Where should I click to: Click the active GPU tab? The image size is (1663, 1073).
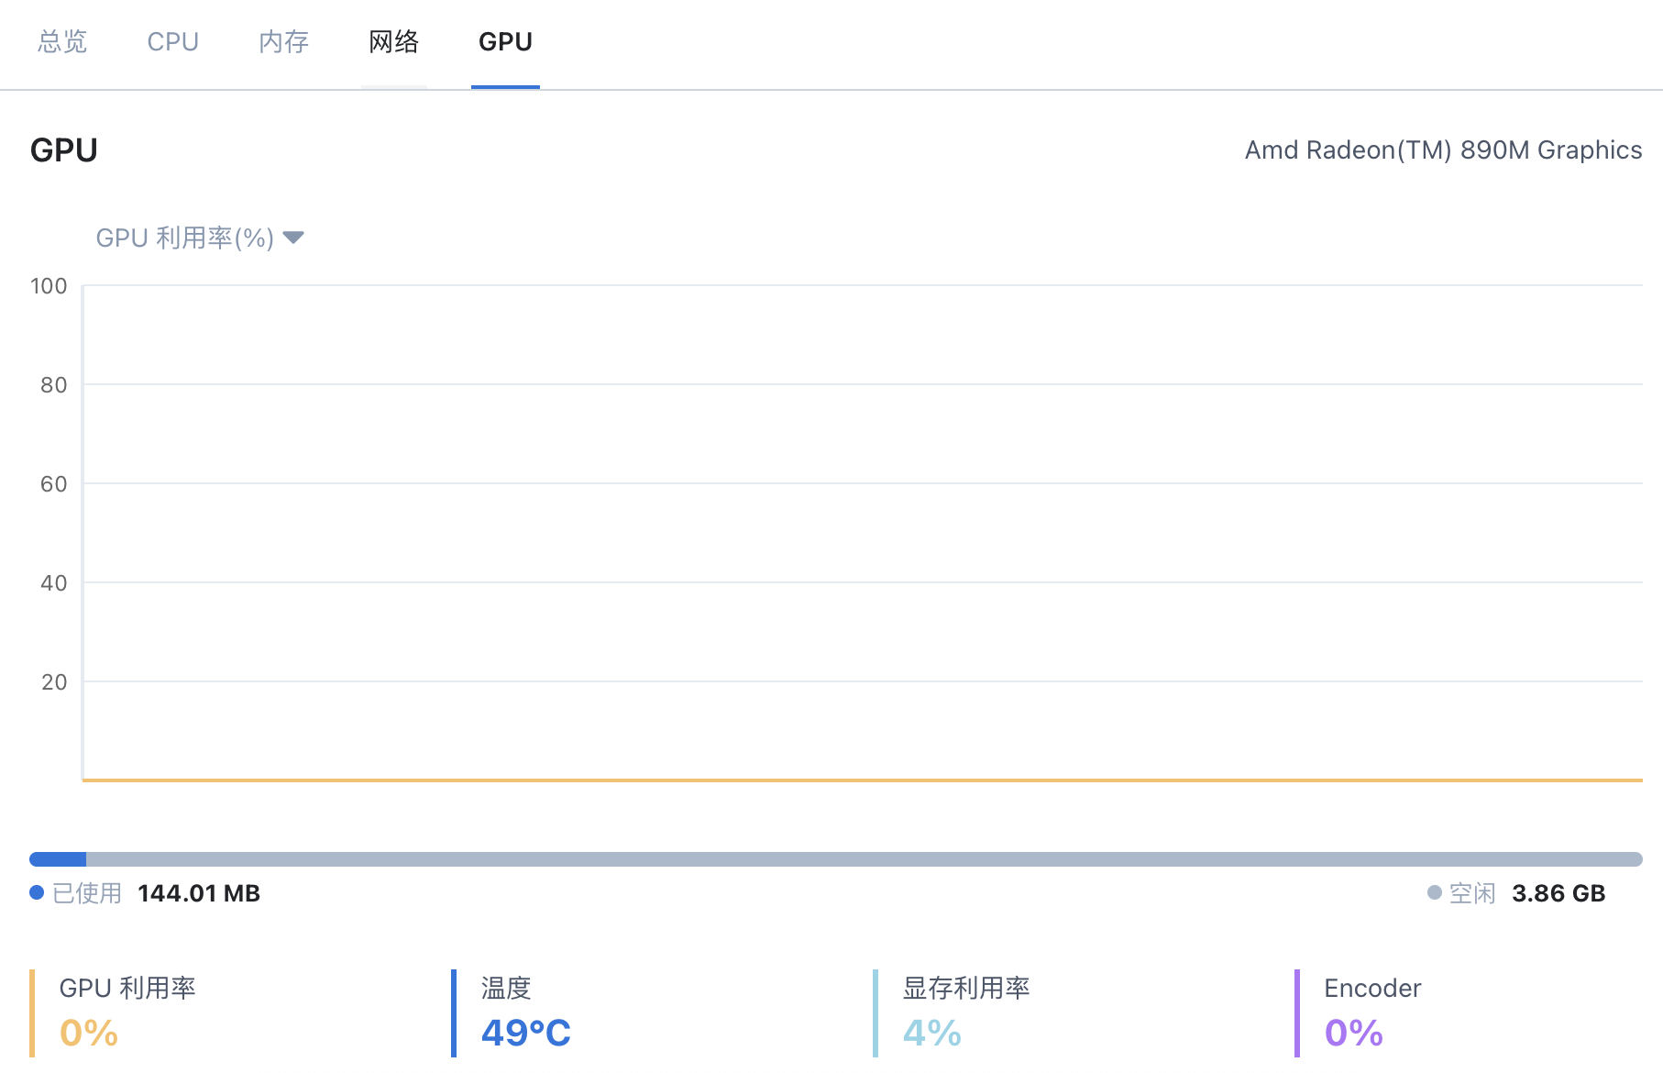tap(505, 42)
